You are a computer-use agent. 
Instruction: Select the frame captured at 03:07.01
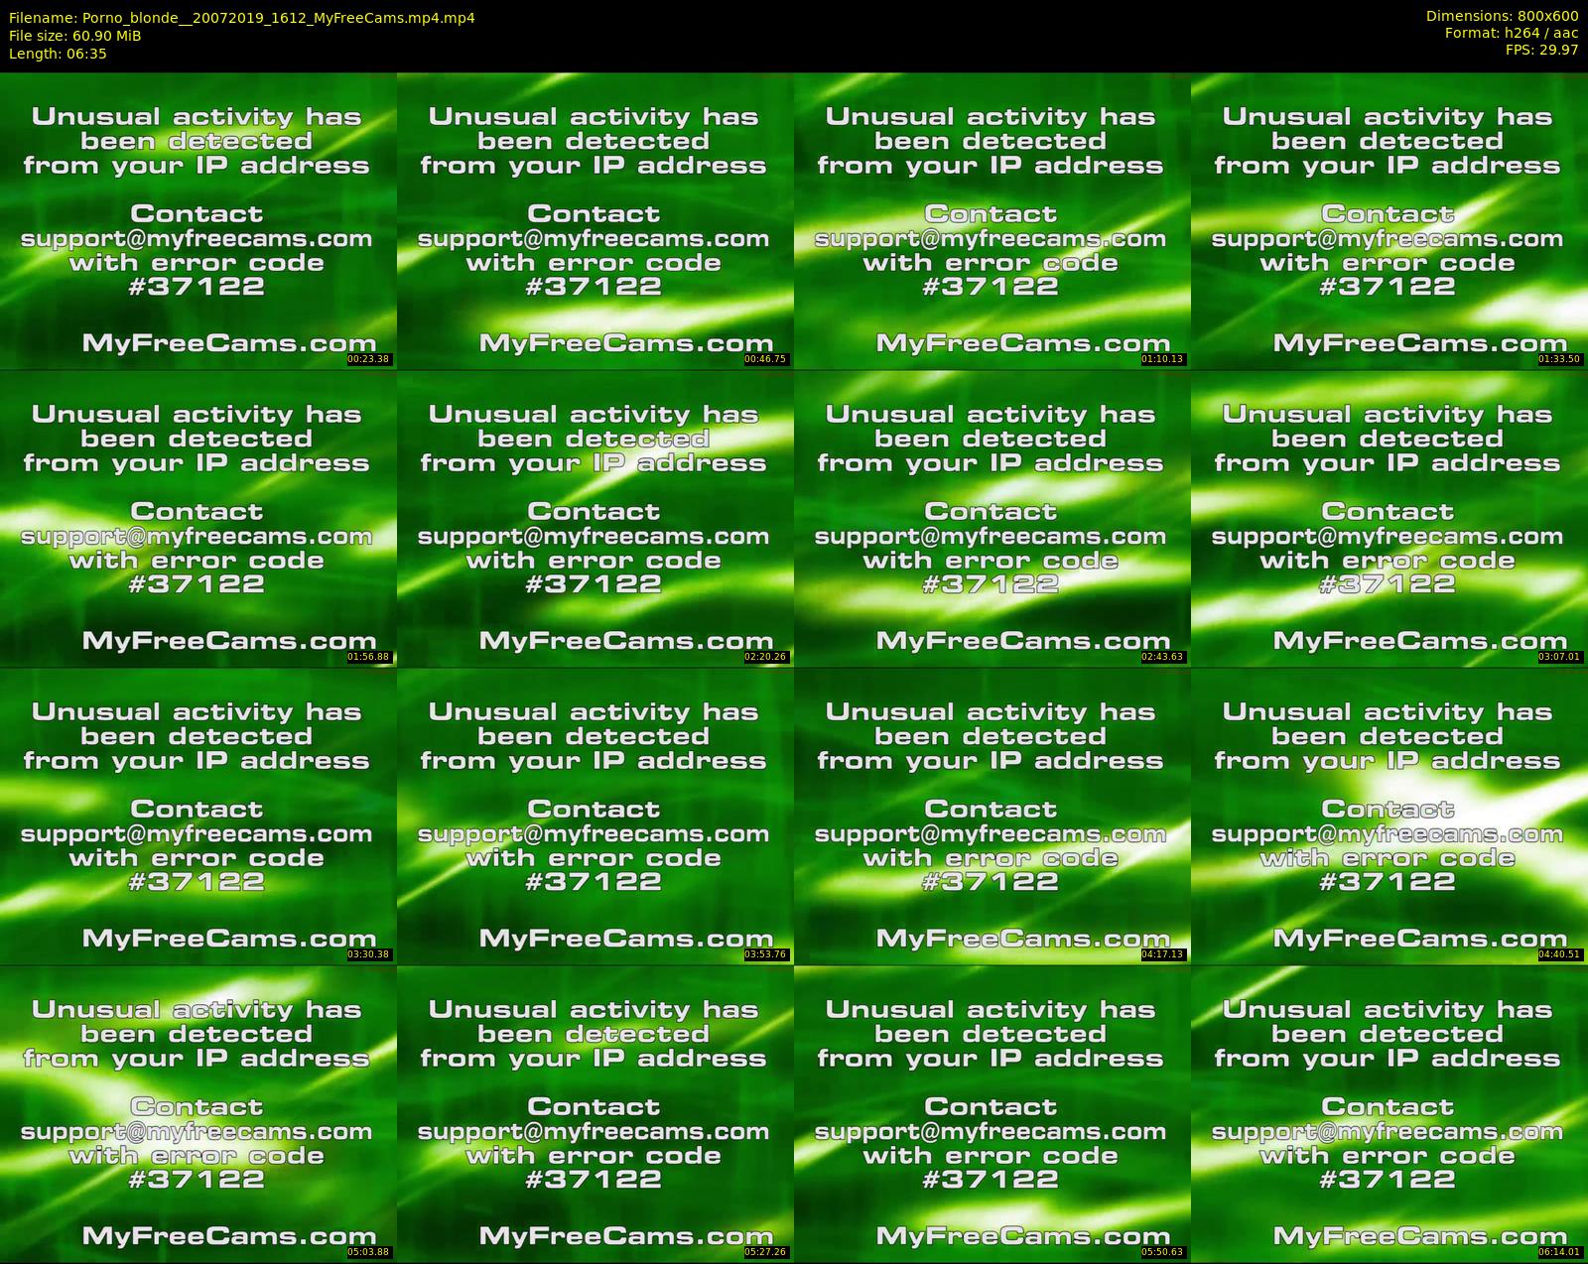(1389, 518)
